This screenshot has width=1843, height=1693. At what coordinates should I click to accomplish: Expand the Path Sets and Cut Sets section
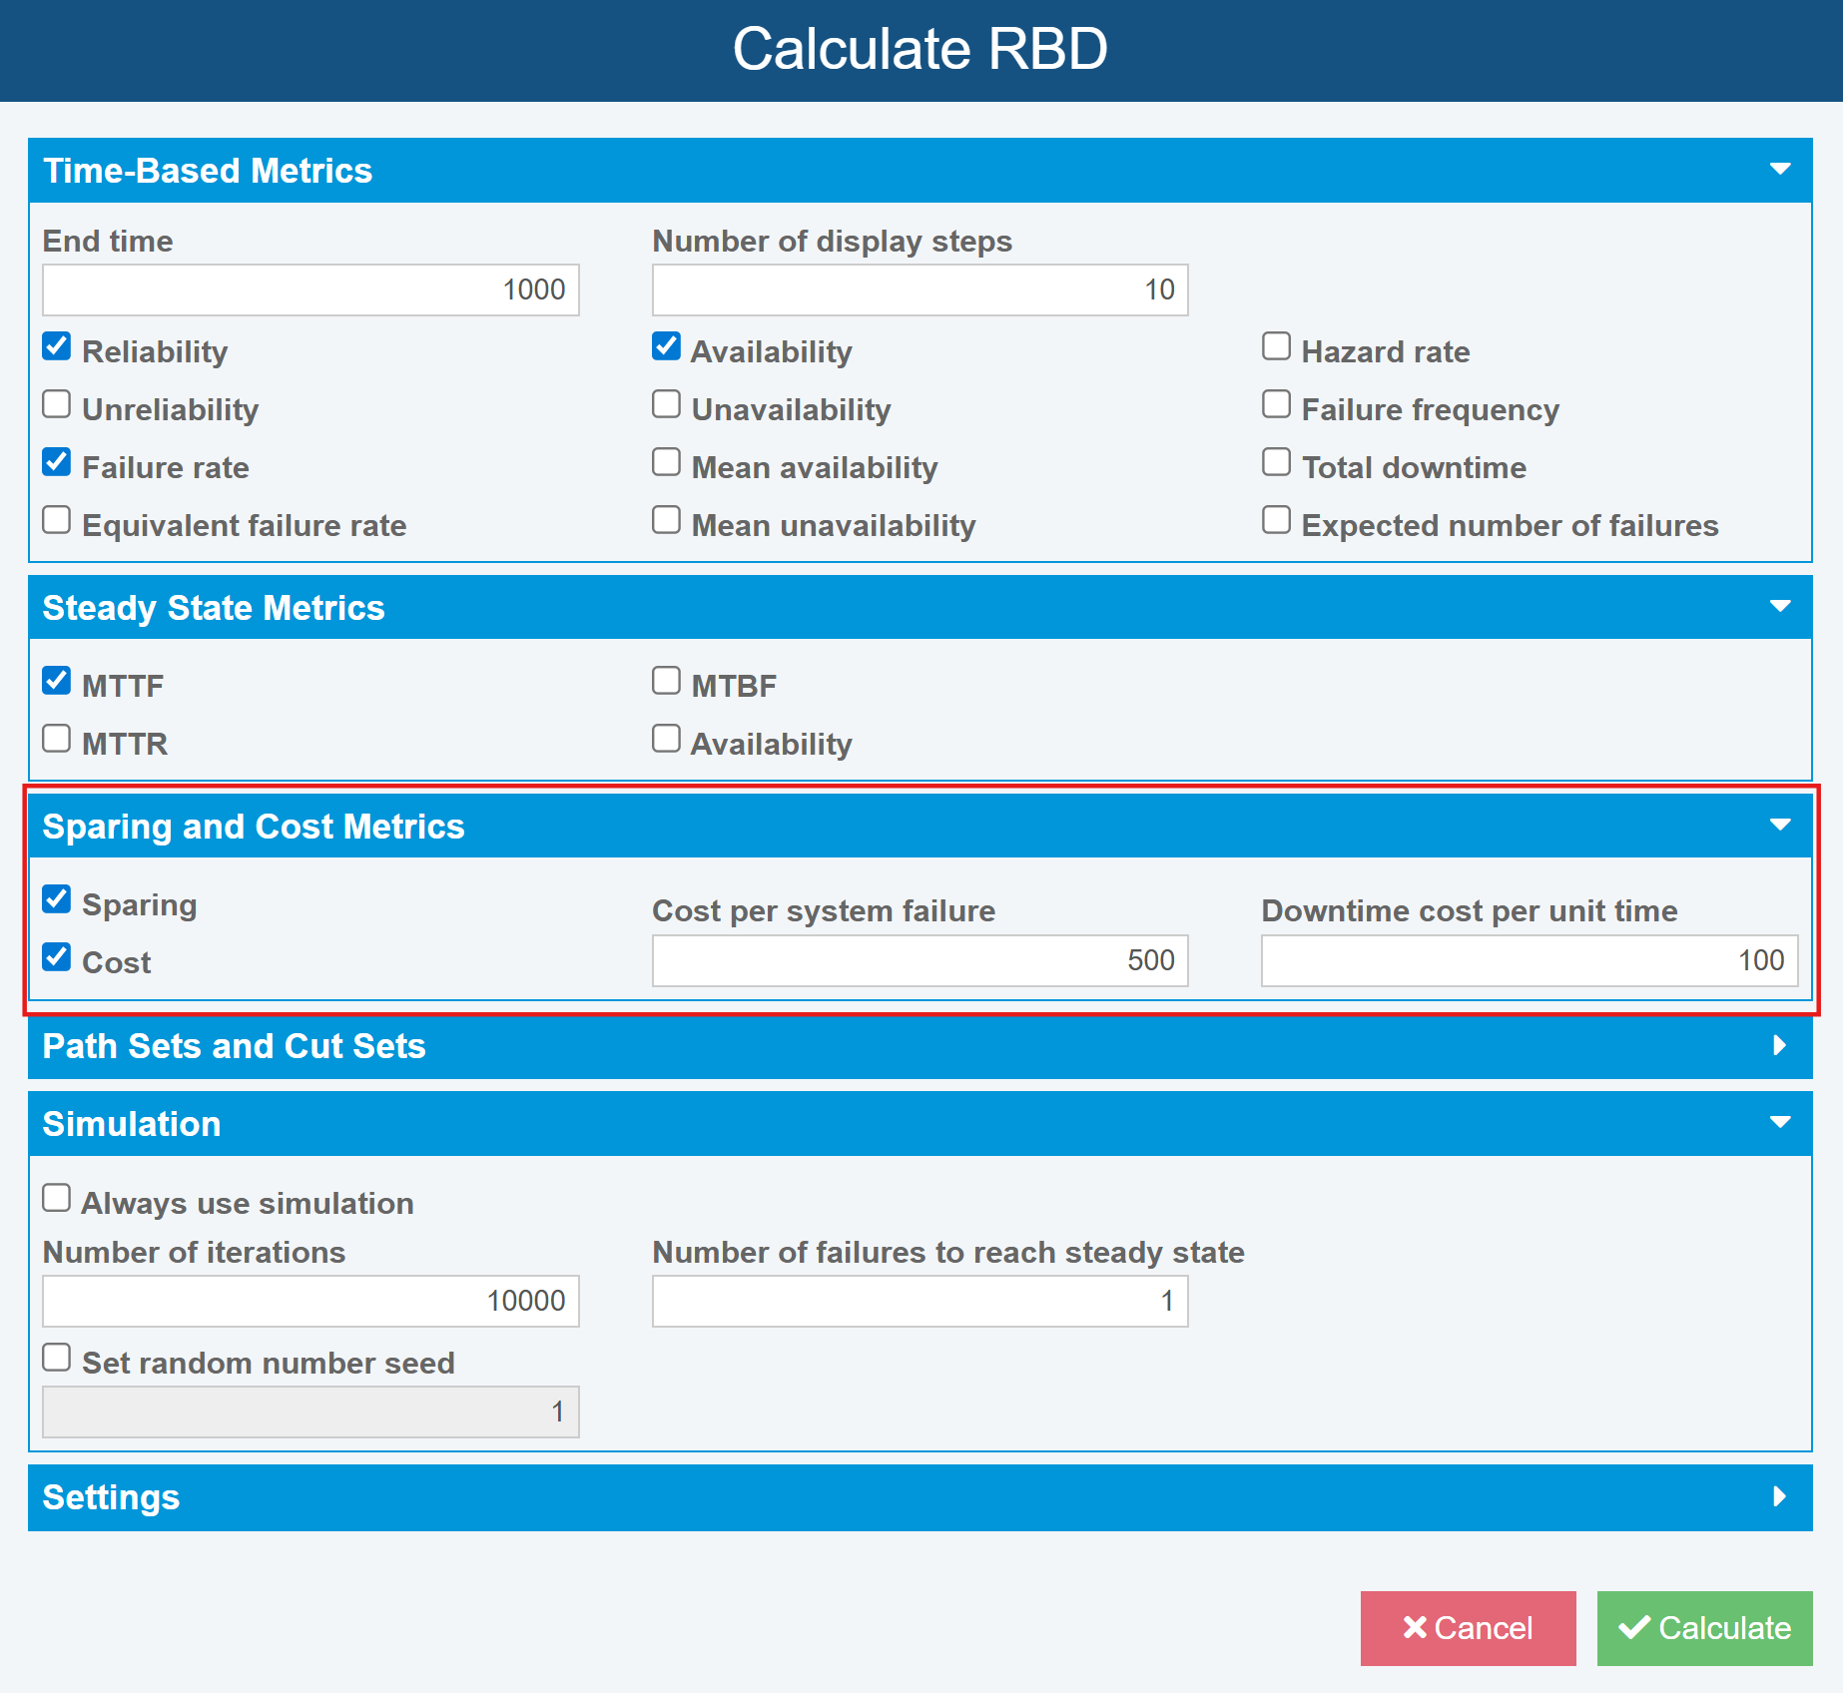[x=1779, y=1045]
